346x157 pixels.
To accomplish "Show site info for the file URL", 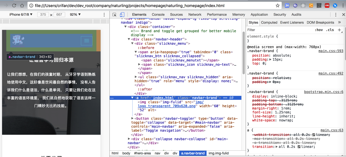I will pos(31,5).
